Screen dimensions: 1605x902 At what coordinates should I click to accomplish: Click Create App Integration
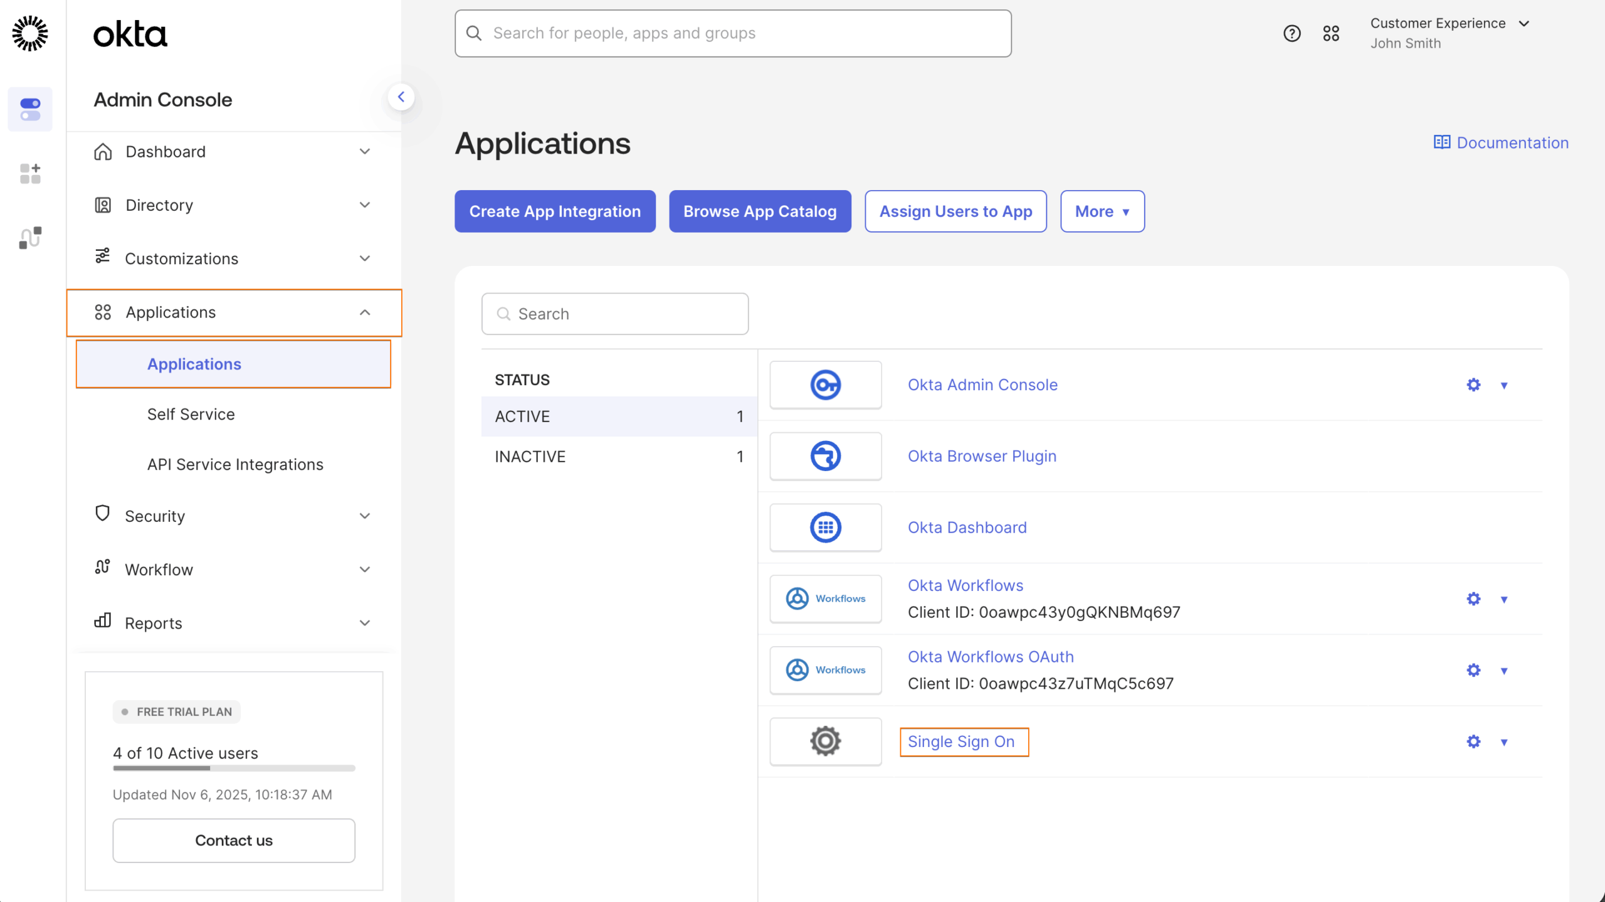pyautogui.click(x=554, y=211)
